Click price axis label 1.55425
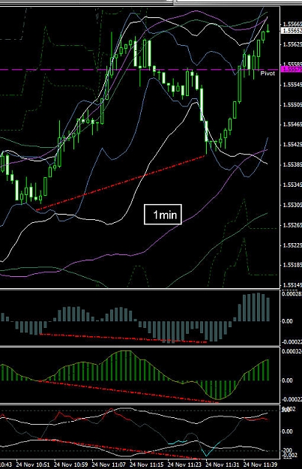The height and width of the screenshot is (469, 302). pos(292,145)
